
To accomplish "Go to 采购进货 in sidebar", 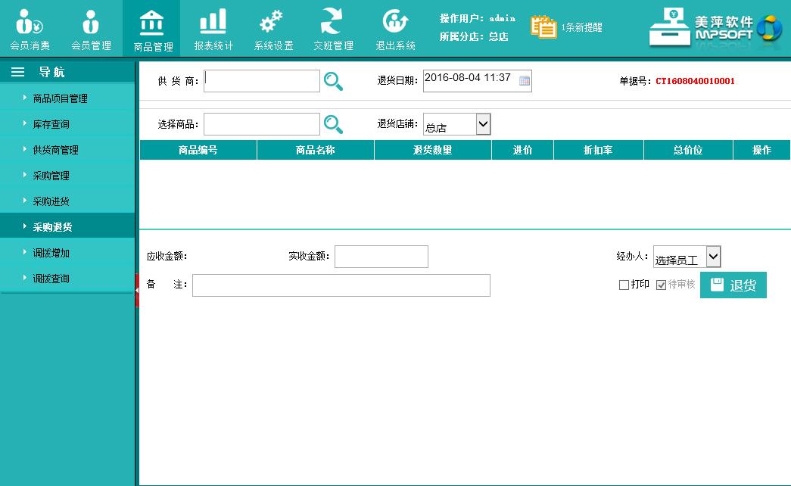I will tap(51, 201).
